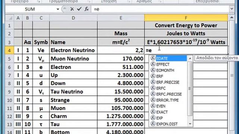This screenshot has height=134, width=239.
Task: Click the 'Down' name cell
Action: [73, 83]
